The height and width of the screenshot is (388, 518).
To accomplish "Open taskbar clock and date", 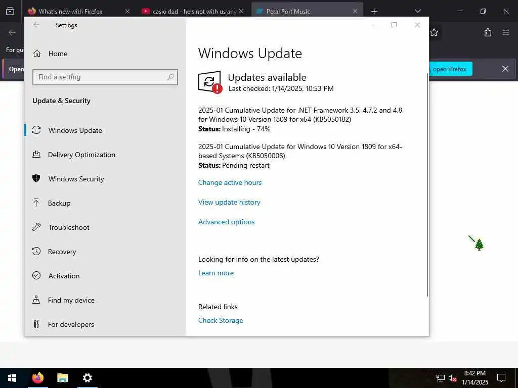I will click(x=474, y=378).
